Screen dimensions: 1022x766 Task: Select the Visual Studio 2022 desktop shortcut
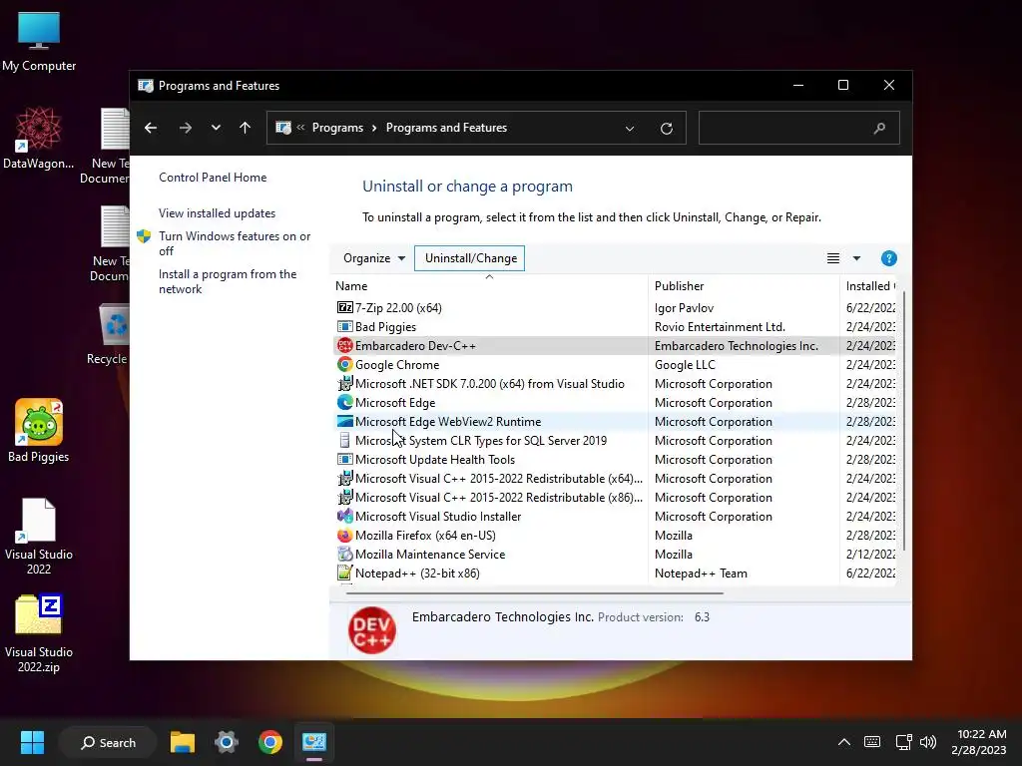click(39, 536)
